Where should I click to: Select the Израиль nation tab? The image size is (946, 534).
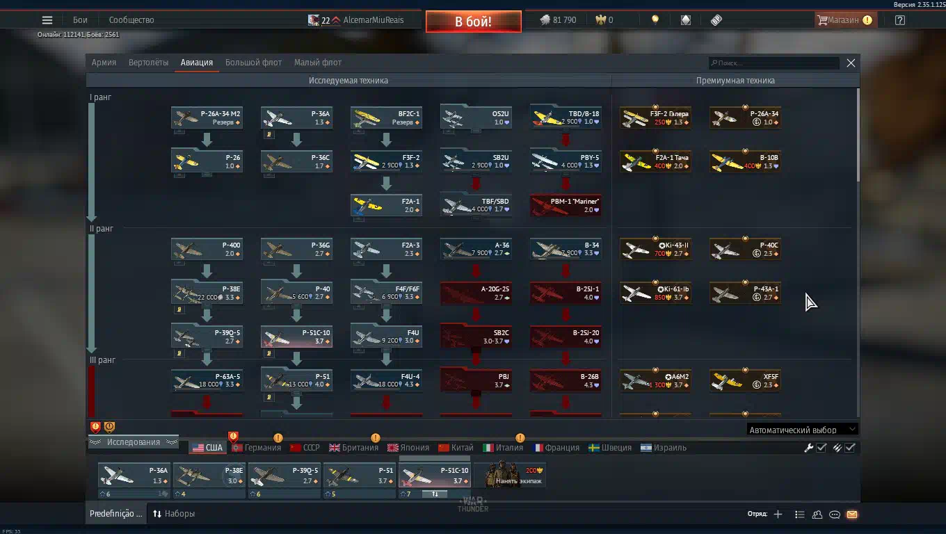(664, 448)
